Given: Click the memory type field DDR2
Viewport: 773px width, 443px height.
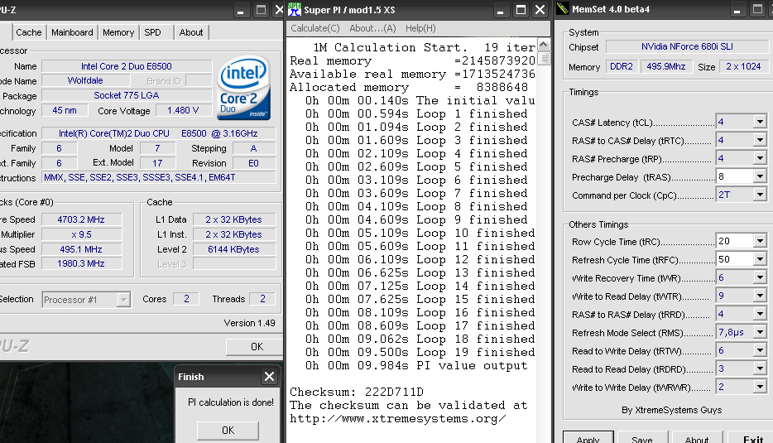Looking at the screenshot, I should 622,66.
